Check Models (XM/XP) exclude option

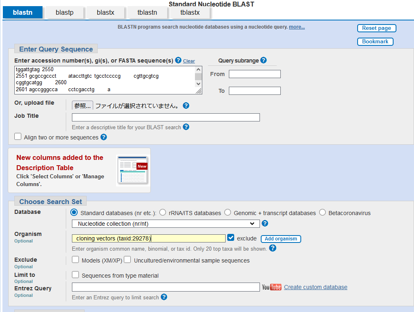76,260
